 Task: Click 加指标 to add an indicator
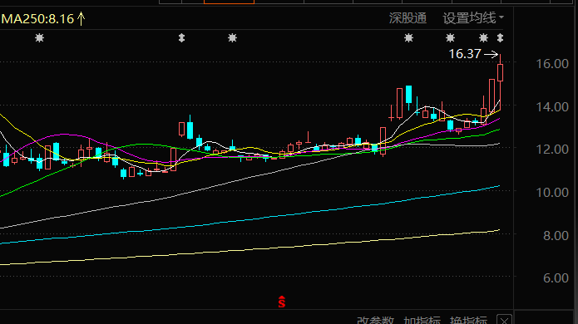tap(422, 320)
